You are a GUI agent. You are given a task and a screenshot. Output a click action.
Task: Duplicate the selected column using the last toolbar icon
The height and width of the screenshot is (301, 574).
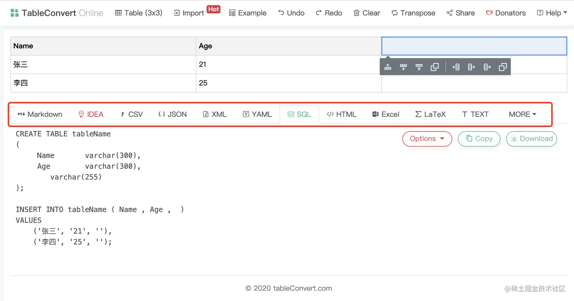click(x=503, y=67)
